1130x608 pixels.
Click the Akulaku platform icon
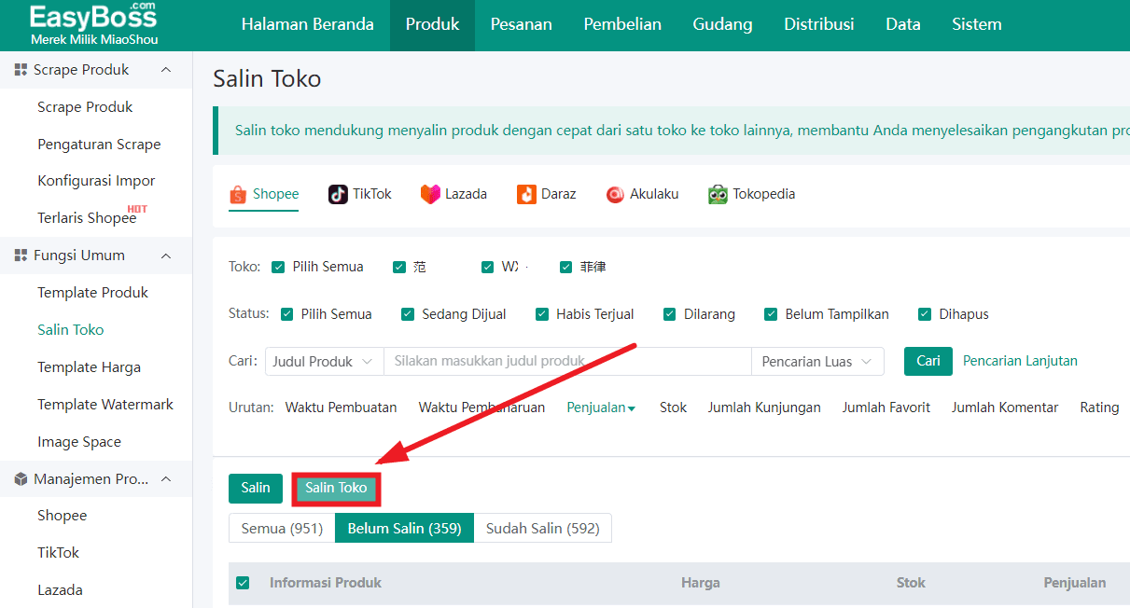(615, 194)
